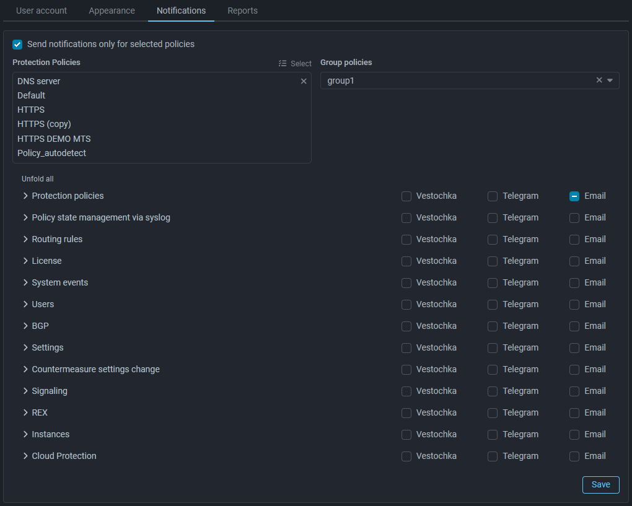This screenshot has height=506, width=632.
Task: Click the Unfold all link
Action: click(x=38, y=179)
